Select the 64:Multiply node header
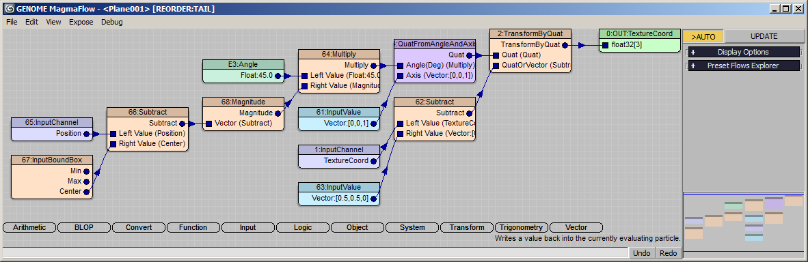This screenshot has width=808, height=262. click(339, 54)
